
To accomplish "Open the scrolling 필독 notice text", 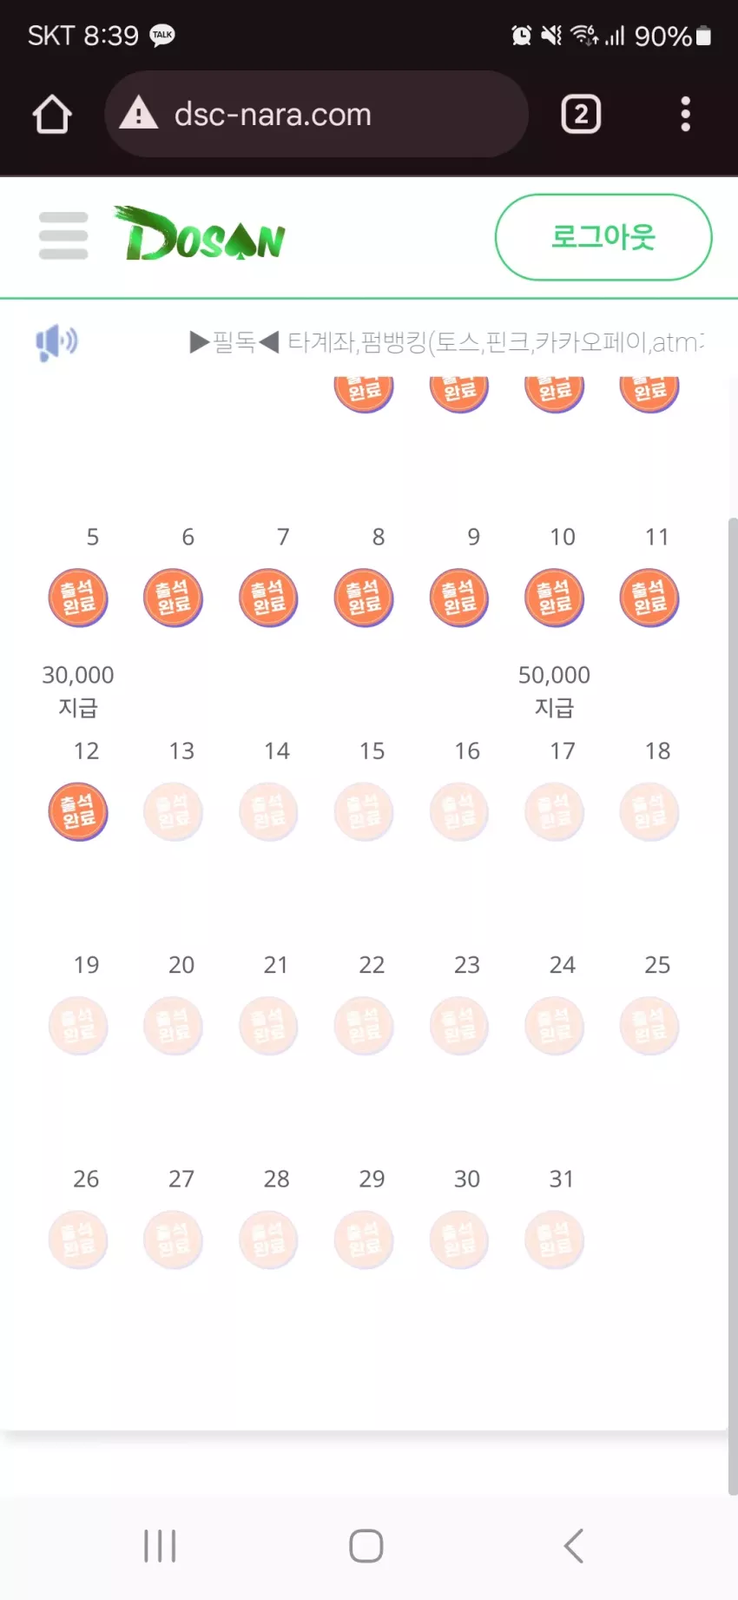I will click(446, 342).
